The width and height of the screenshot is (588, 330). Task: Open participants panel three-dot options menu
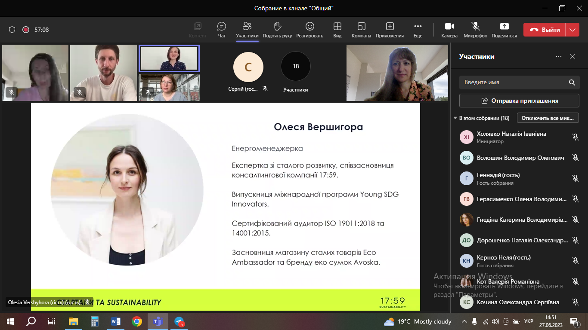[559, 56]
